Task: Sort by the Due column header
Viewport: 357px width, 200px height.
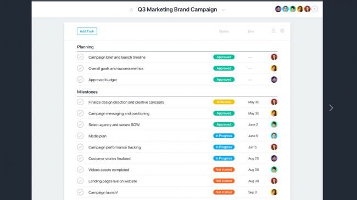Action: (x=251, y=31)
